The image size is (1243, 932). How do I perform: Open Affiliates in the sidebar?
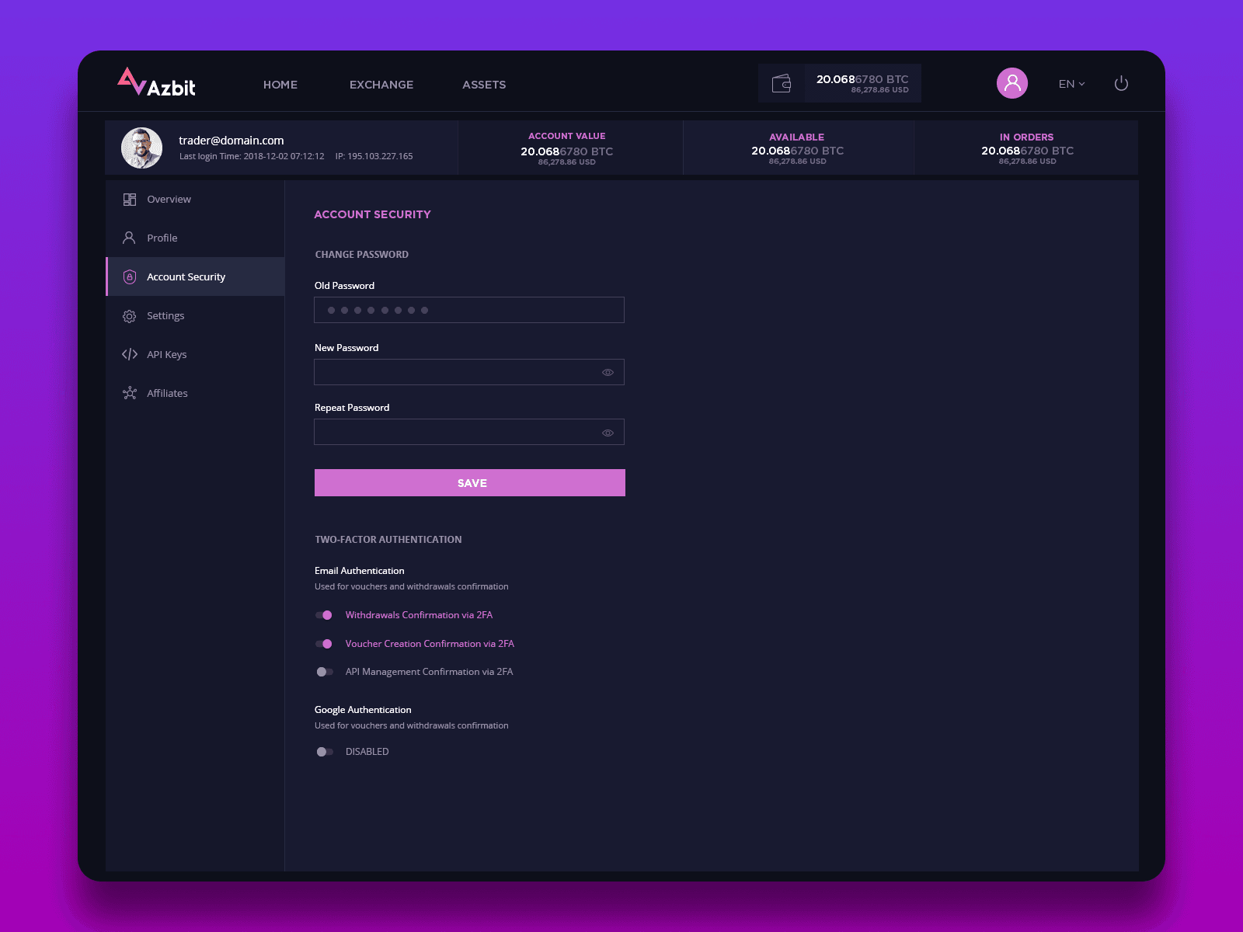point(167,394)
